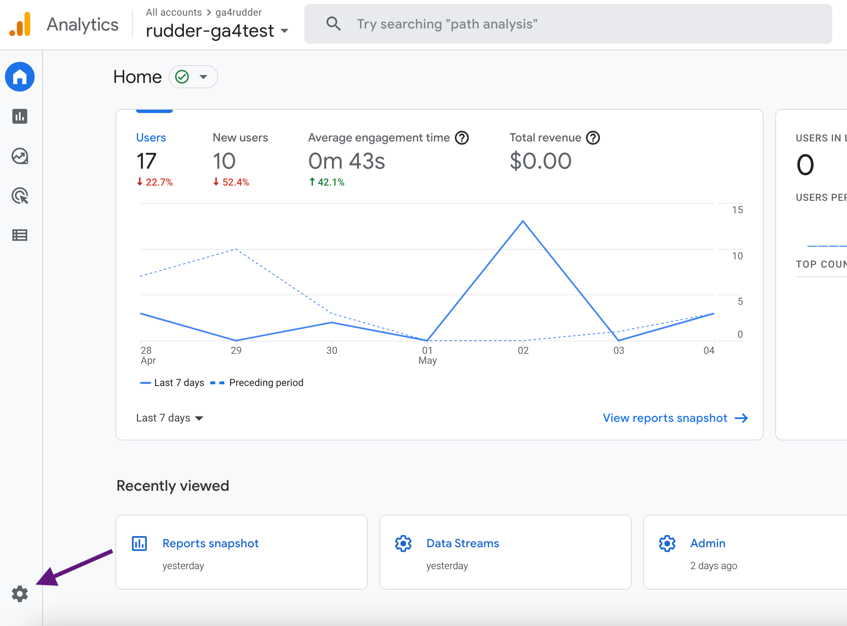Click the All accounts breadcrumb

click(174, 12)
